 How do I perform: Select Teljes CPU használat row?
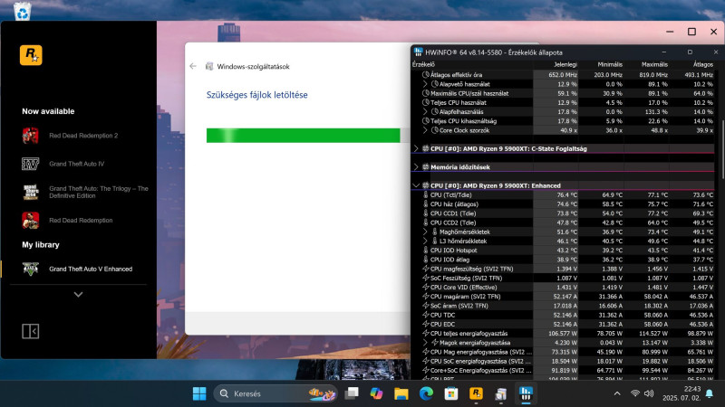point(563,102)
